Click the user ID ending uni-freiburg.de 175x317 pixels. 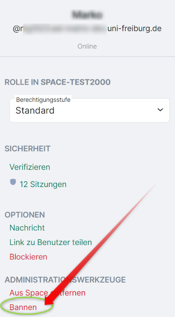pyautogui.click(x=87, y=29)
